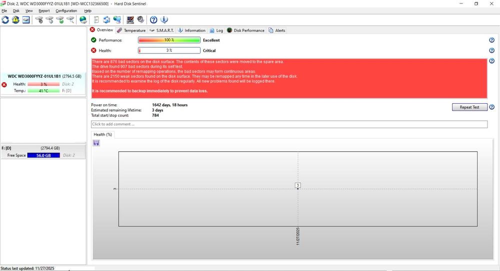The height and width of the screenshot is (271, 500).
Task: Open the View menu
Action: (x=29, y=11)
